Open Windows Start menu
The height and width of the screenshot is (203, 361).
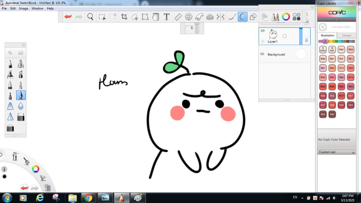click(7, 198)
